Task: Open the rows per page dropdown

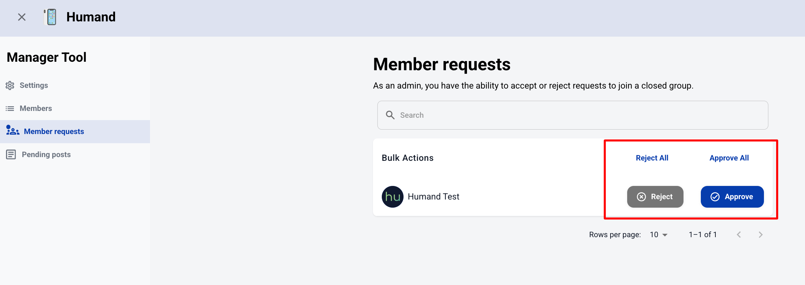Action: [x=658, y=235]
